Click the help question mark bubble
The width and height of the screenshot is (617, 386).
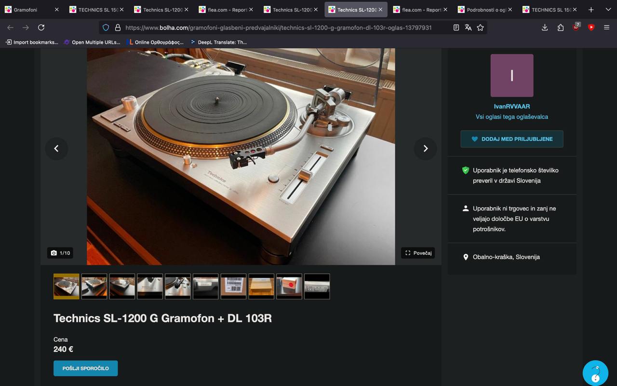[x=595, y=373]
